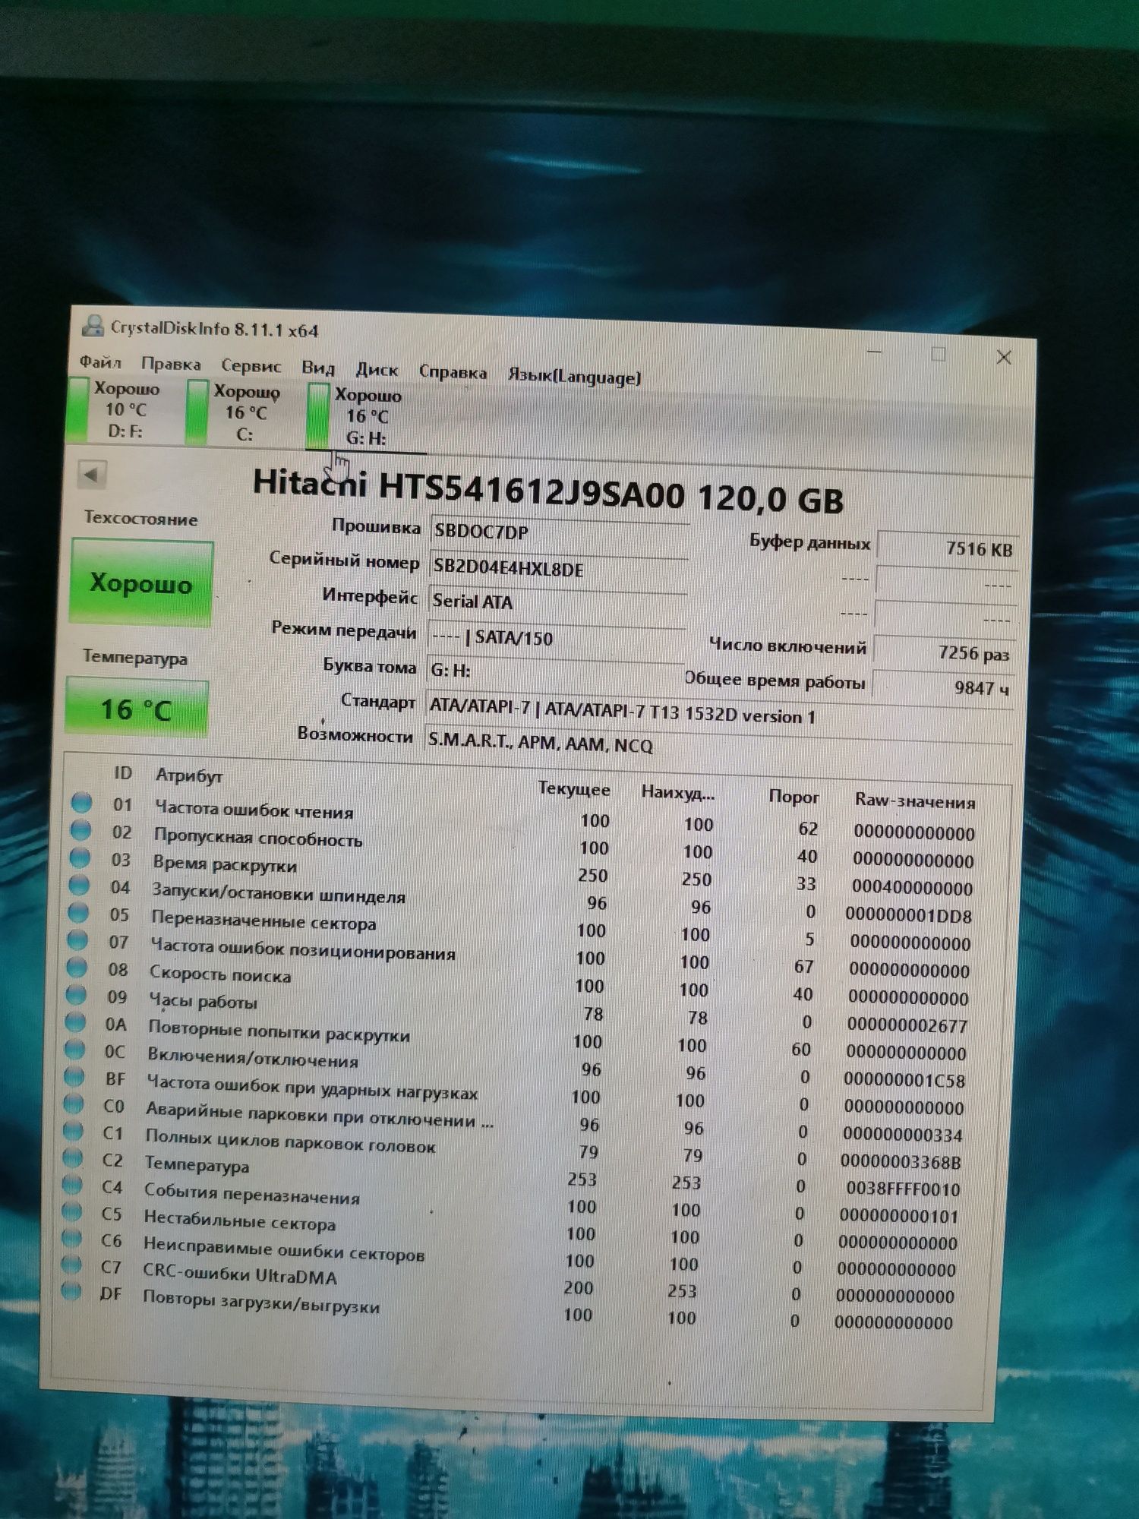Click the 7256 раз power-on count value
This screenshot has width=1139, height=1519.
(x=944, y=653)
